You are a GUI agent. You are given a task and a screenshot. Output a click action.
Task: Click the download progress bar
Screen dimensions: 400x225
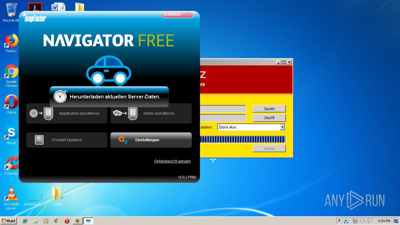pos(243,139)
